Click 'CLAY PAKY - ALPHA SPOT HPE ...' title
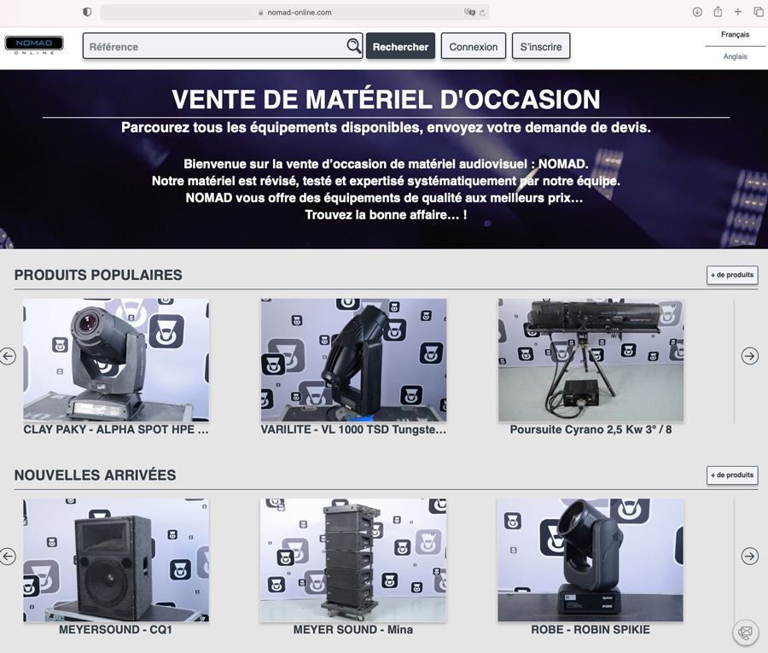 click(x=116, y=429)
